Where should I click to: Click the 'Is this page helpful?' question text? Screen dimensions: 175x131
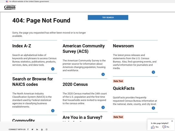[x=160, y=123]
